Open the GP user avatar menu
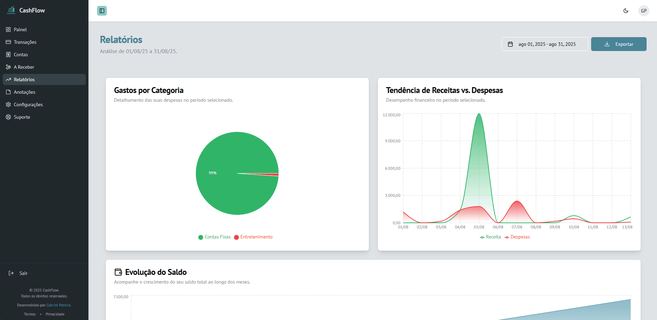The image size is (657, 320). 643,11
